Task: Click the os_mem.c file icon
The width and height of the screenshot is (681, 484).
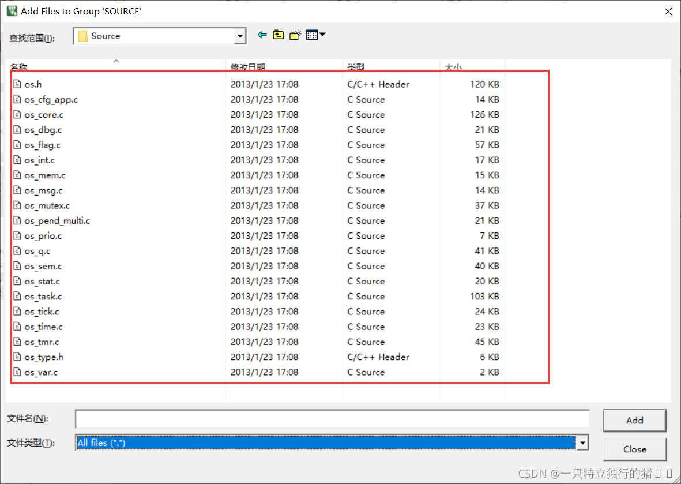Action: click(17, 175)
